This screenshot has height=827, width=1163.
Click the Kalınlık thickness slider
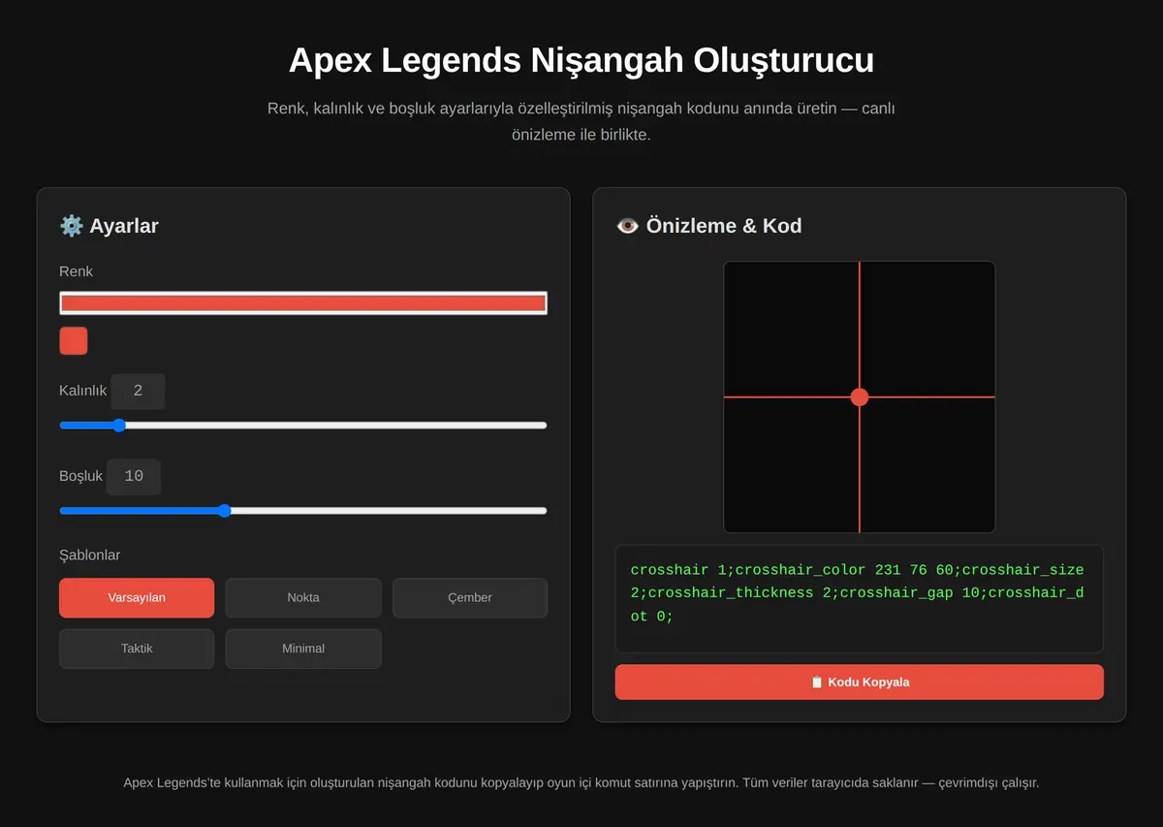(x=303, y=425)
